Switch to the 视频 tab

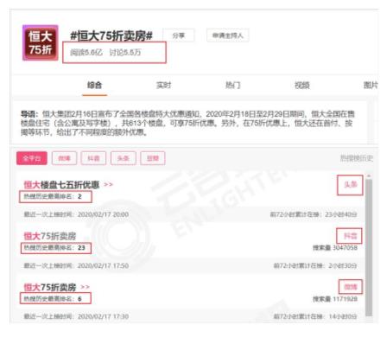(x=301, y=86)
